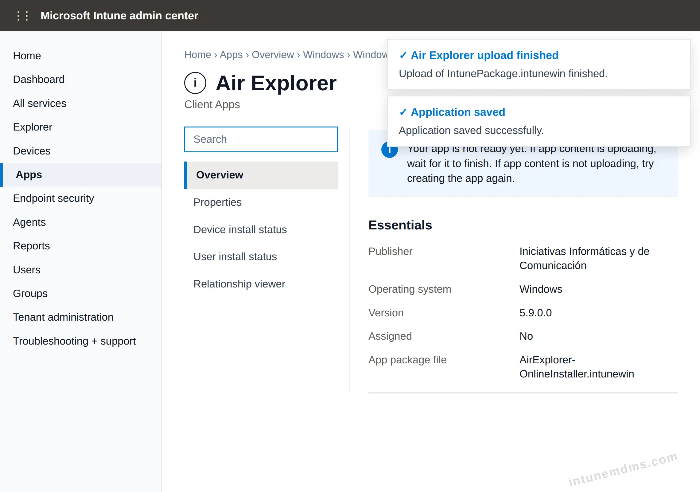Click the 'app is not ready yet' banner message
The height and width of the screenshot is (492, 700).
pyautogui.click(x=531, y=164)
